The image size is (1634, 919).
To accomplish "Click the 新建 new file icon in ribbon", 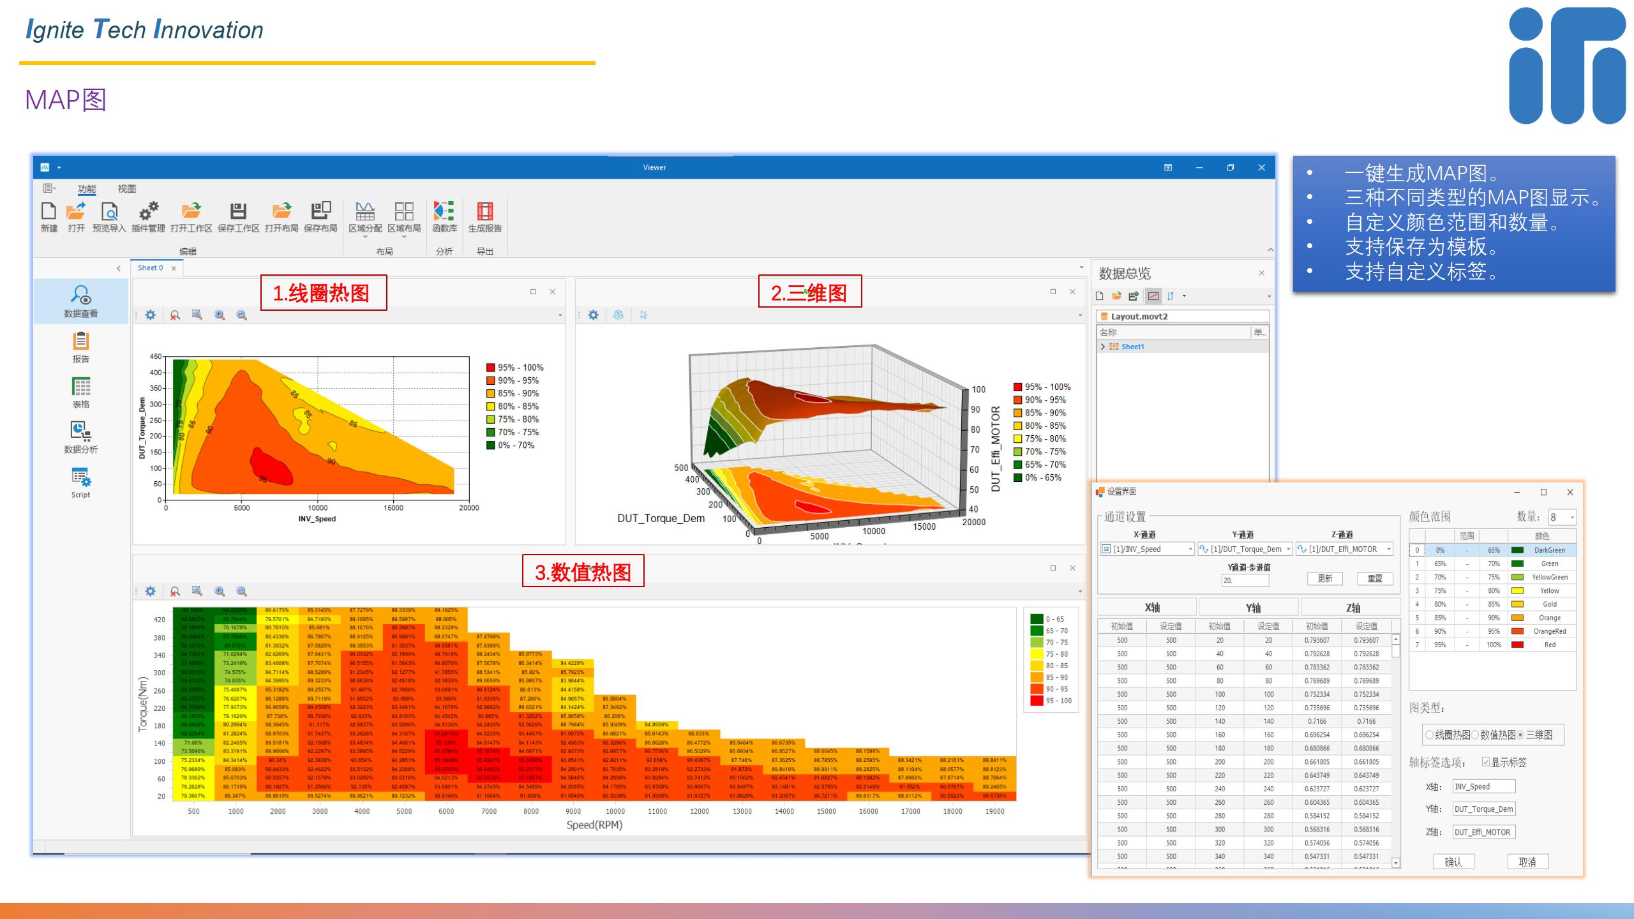I will tap(49, 211).
